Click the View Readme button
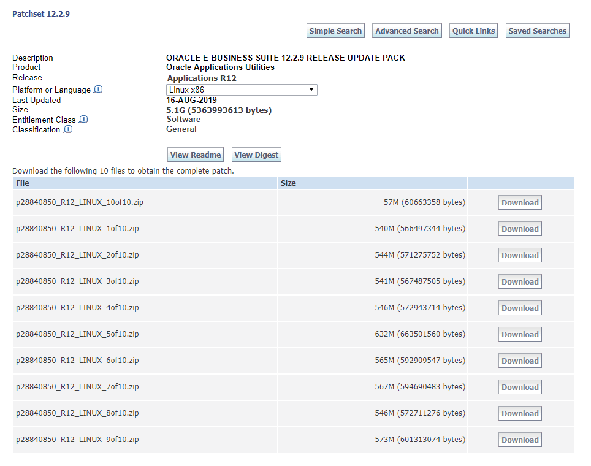The image size is (591, 466). click(x=195, y=155)
